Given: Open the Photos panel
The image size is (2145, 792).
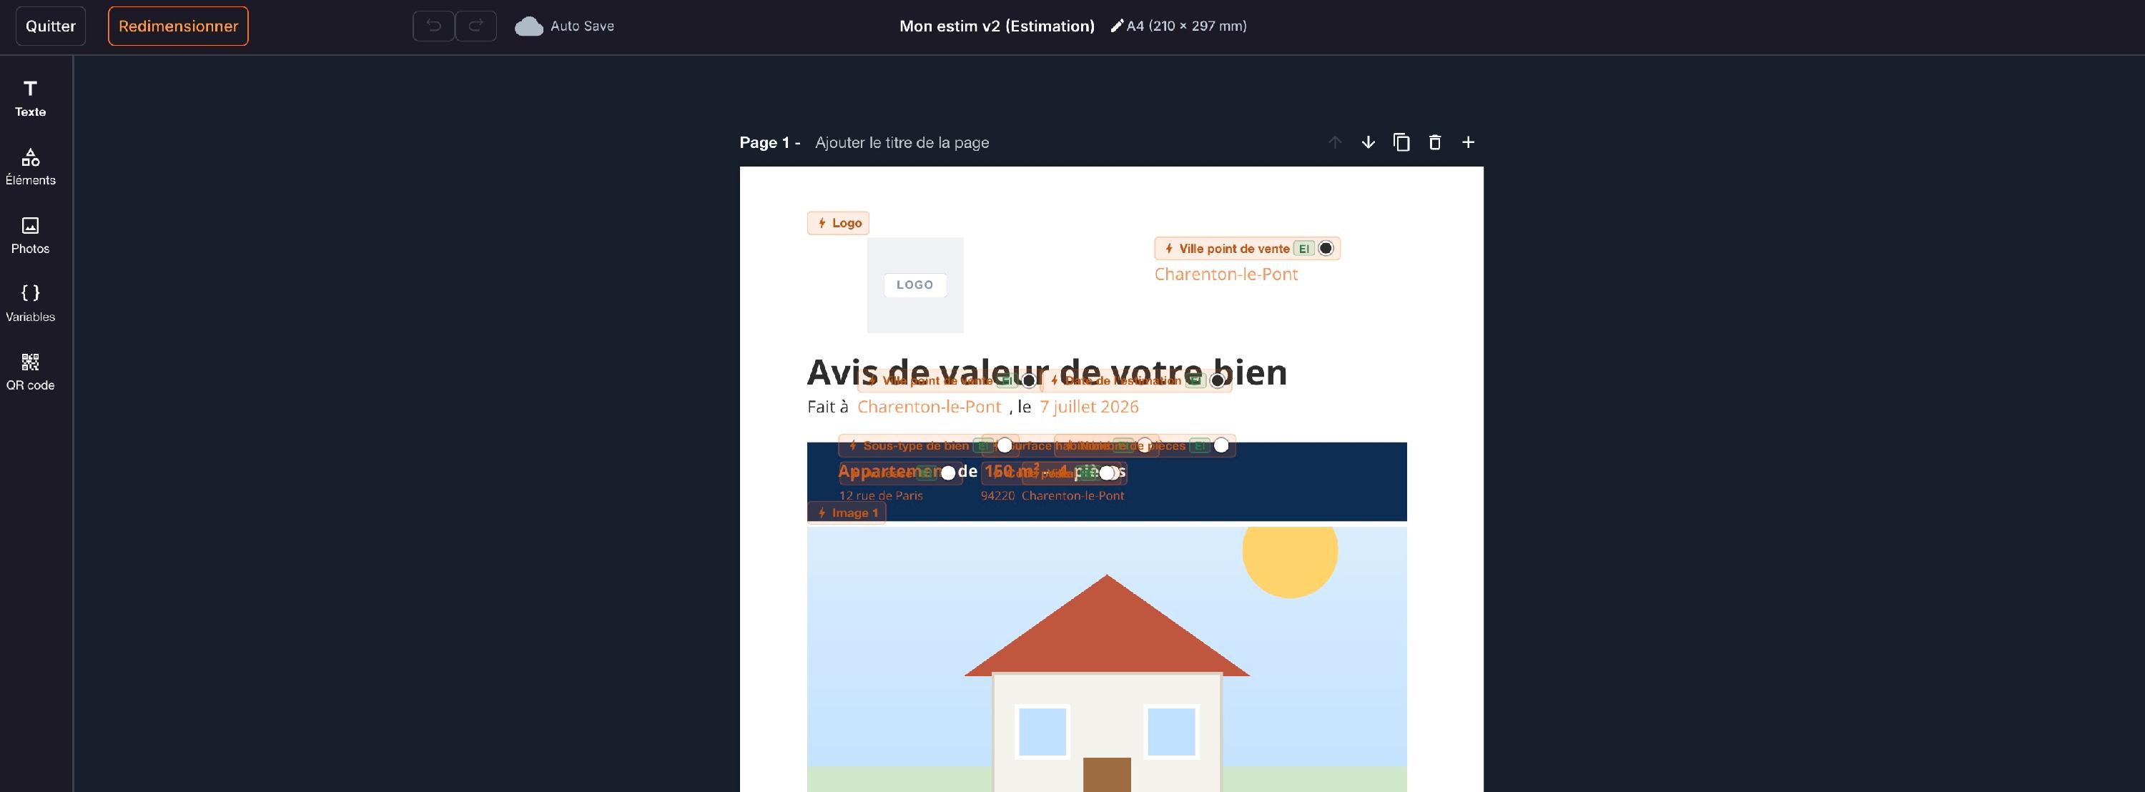Looking at the screenshot, I should (30, 235).
